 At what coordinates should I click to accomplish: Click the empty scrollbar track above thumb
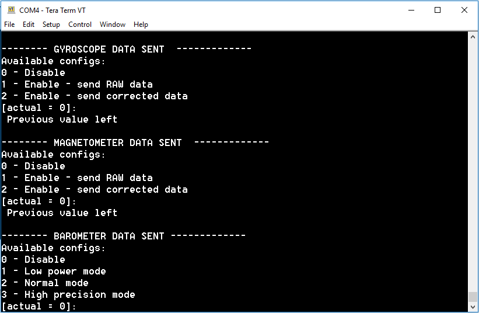coord(473,167)
